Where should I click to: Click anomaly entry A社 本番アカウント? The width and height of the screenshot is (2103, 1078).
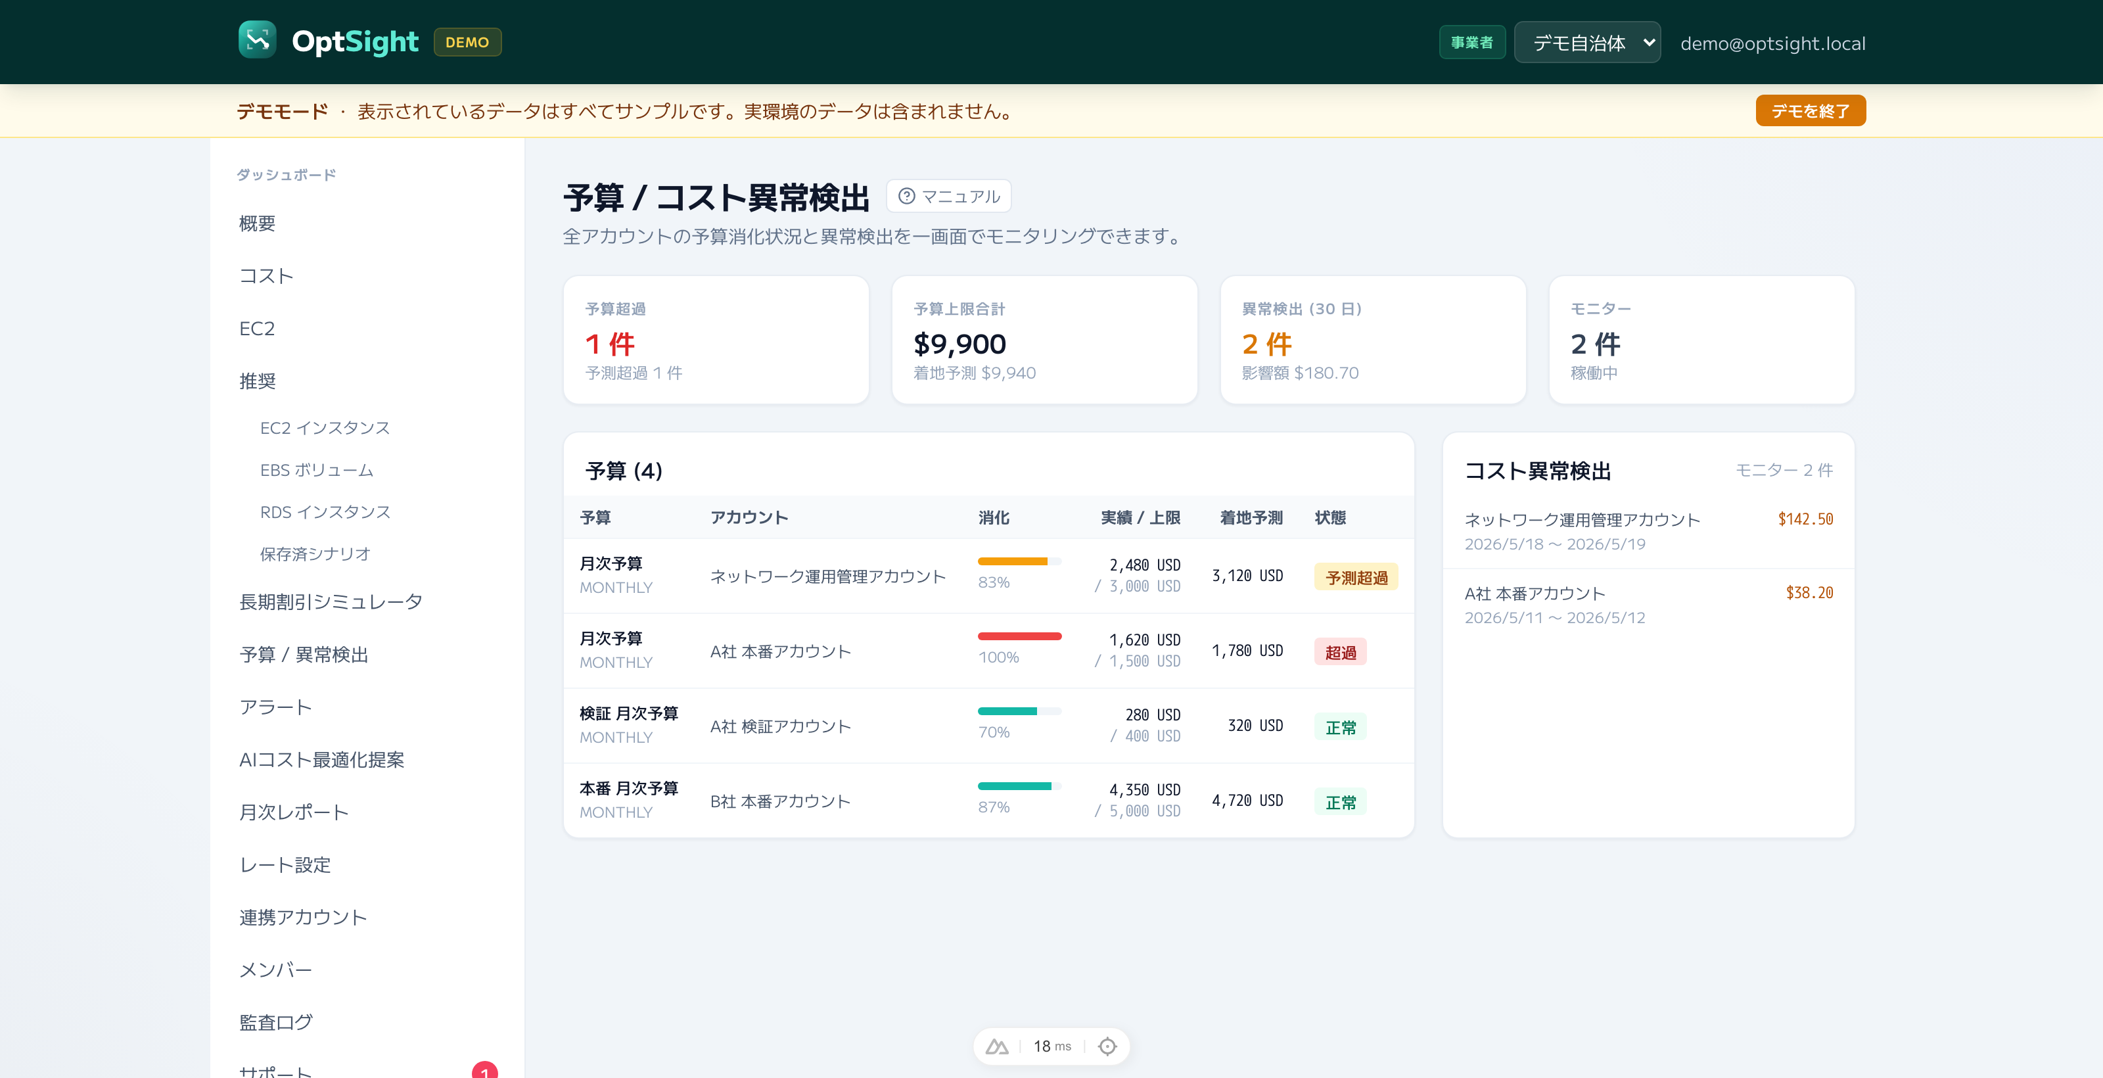[x=1648, y=605]
